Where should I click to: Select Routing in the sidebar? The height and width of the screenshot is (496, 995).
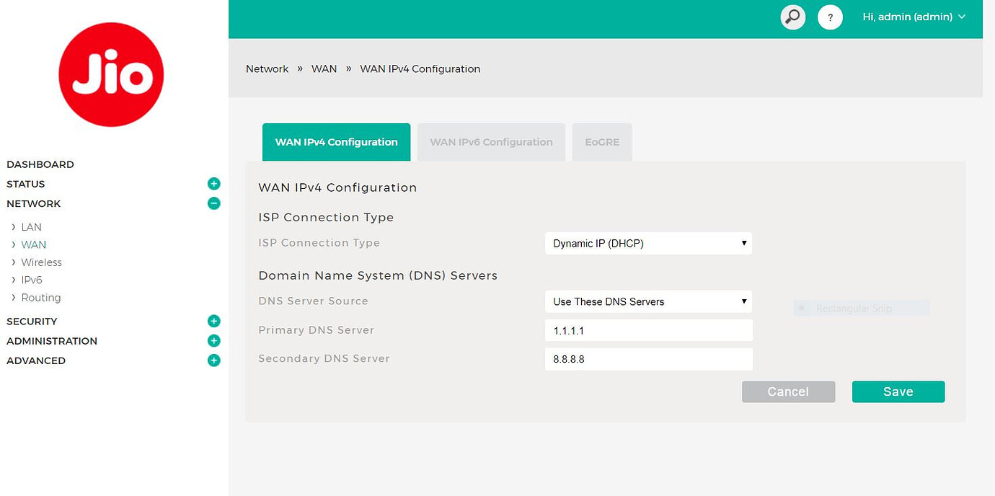(x=41, y=297)
